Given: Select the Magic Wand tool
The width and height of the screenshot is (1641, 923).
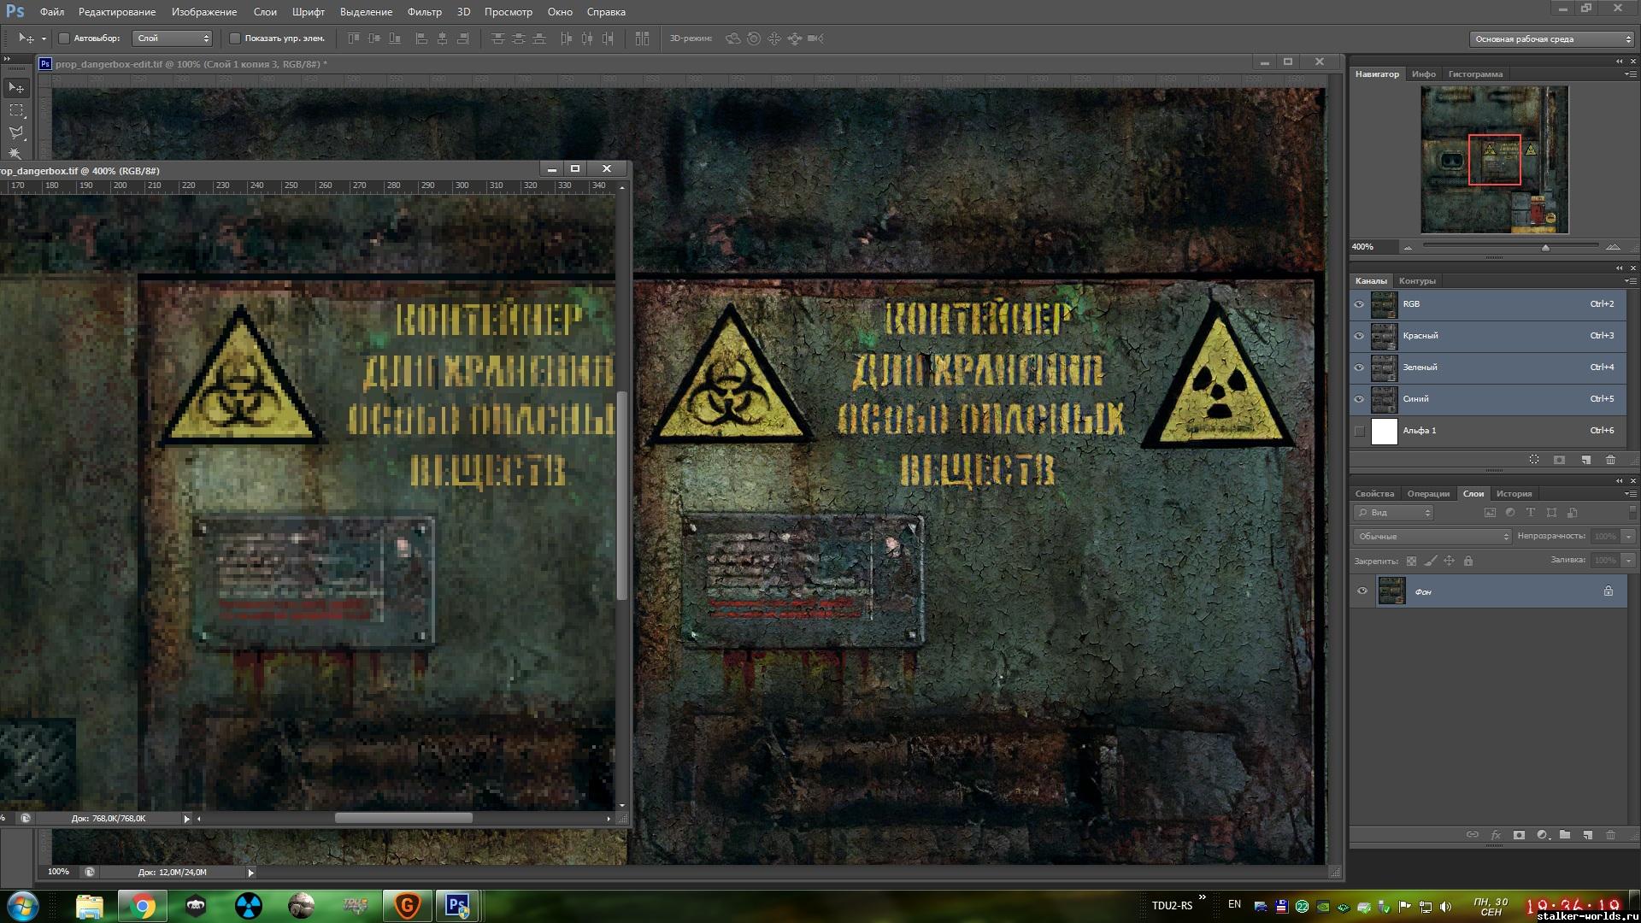Looking at the screenshot, I should [16, 153].
